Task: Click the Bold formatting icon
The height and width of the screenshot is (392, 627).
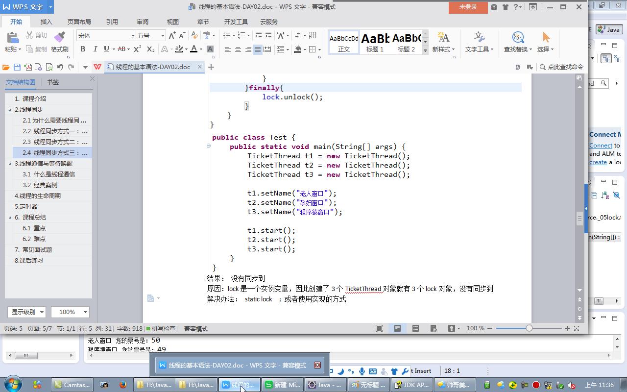Action: [83, 49]
